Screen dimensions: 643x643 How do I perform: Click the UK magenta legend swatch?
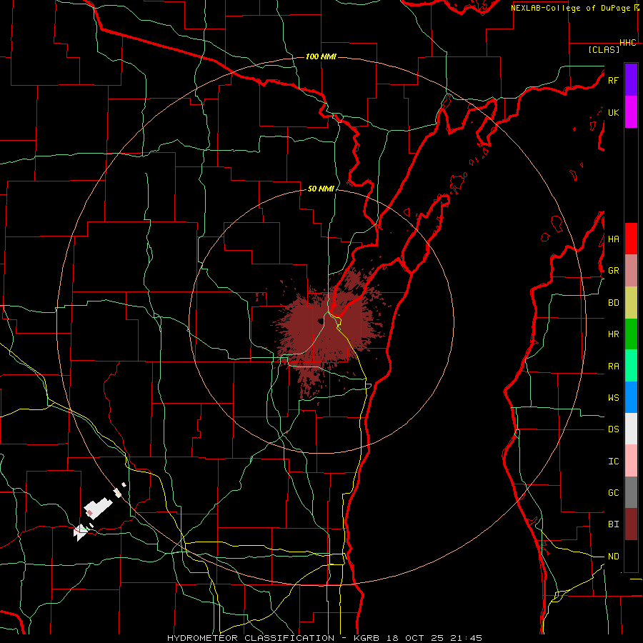[631, 112]
